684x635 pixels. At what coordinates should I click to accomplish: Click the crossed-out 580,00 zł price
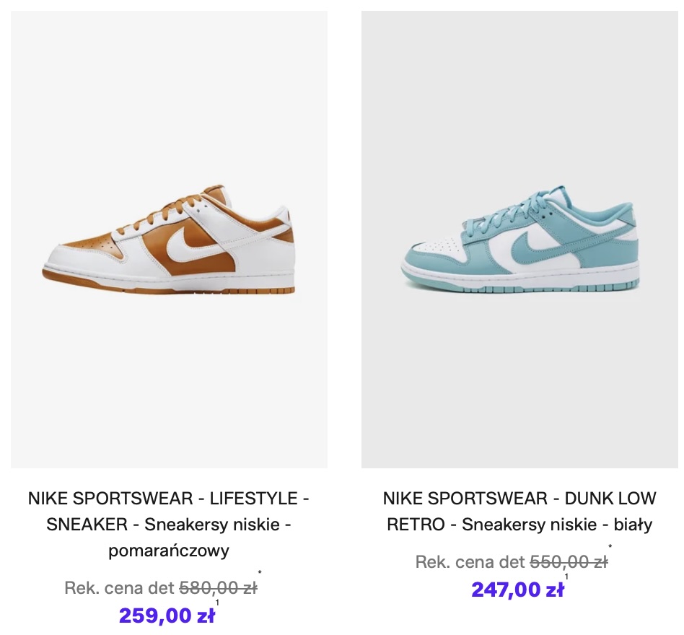click(218, 588)
